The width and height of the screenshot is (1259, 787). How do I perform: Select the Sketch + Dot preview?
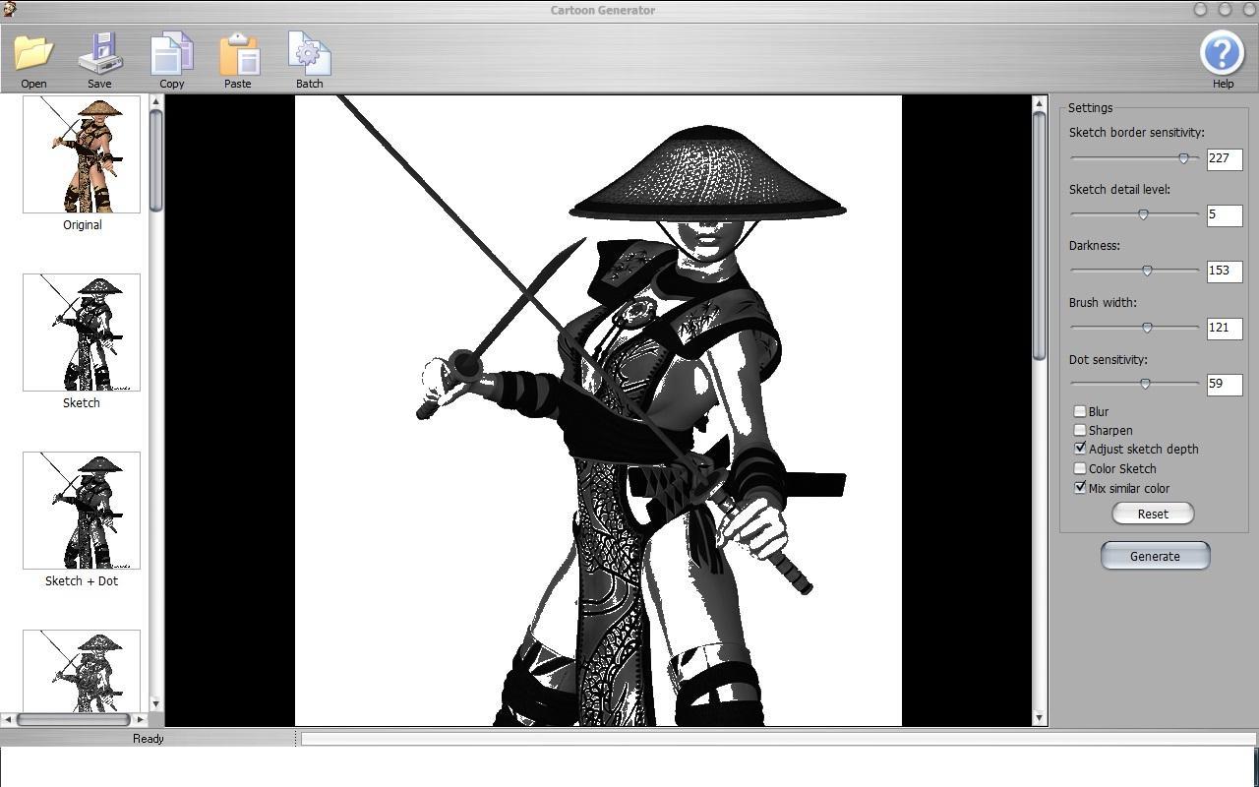click(81, 510)
